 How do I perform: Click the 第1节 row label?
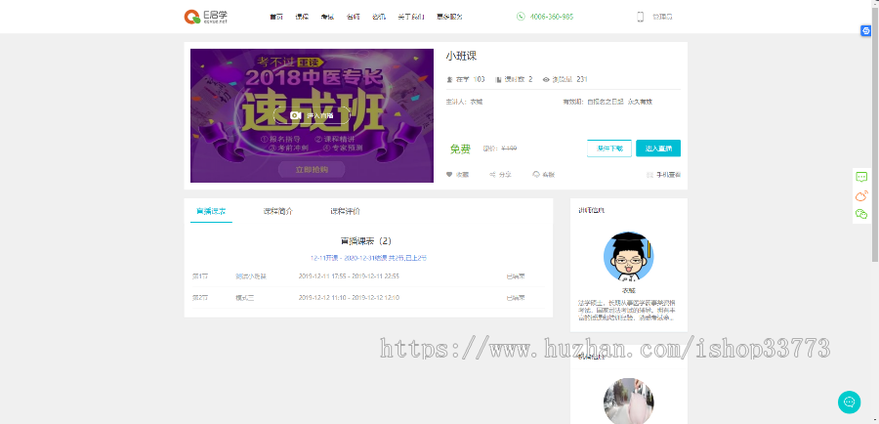[x=200, y=276]
